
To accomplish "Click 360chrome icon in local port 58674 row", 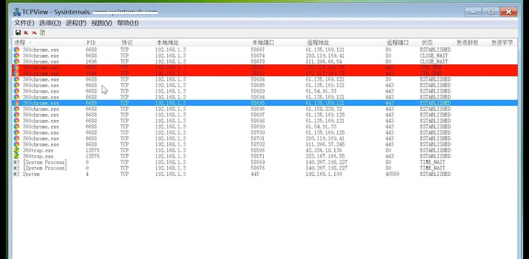I will click(17, 55).
